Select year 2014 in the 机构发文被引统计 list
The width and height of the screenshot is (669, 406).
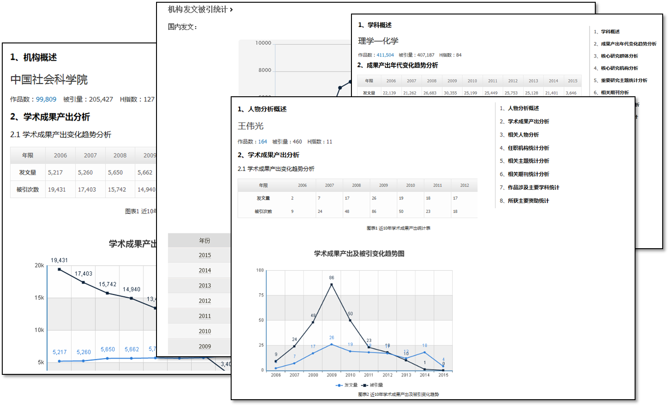click(x=205, y=270)
